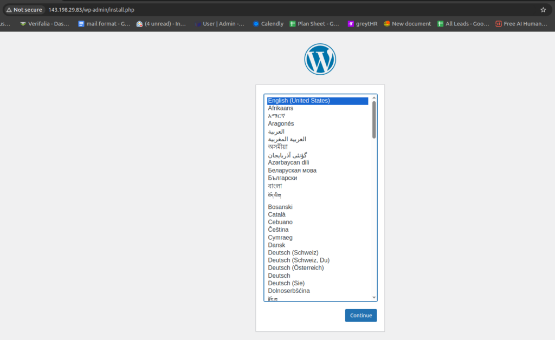Select Deutsch (Österreich) language
The width and height of the screenshot is (555, 340).
point(318,268)
